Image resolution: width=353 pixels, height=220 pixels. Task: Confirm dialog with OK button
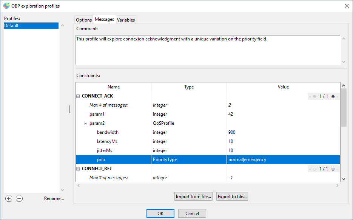[160, 213]
